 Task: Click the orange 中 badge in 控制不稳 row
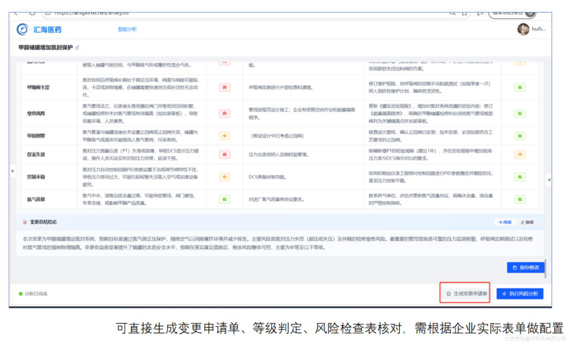click(225, 177)
